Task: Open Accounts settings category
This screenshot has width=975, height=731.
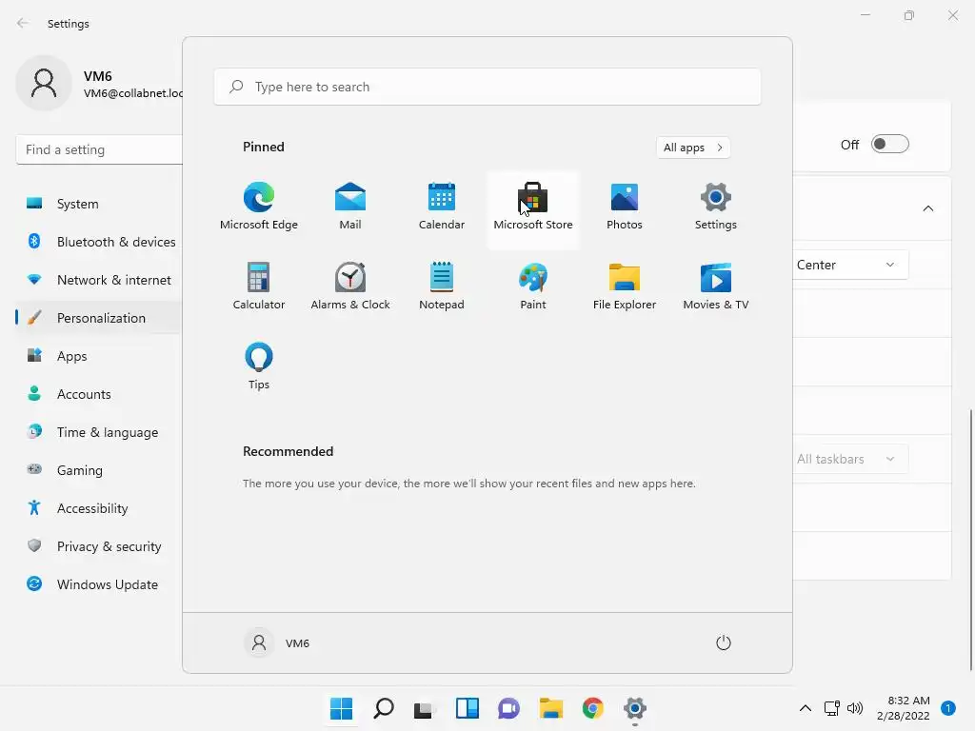Action: (99, 394)
